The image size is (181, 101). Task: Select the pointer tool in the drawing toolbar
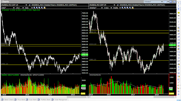coord(178,3)
